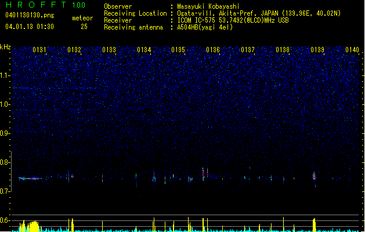Image resolution: width=365 pixels, height=232 pixels.
Task: Select the filename 0401130130.png
Action: click(30, 15)
